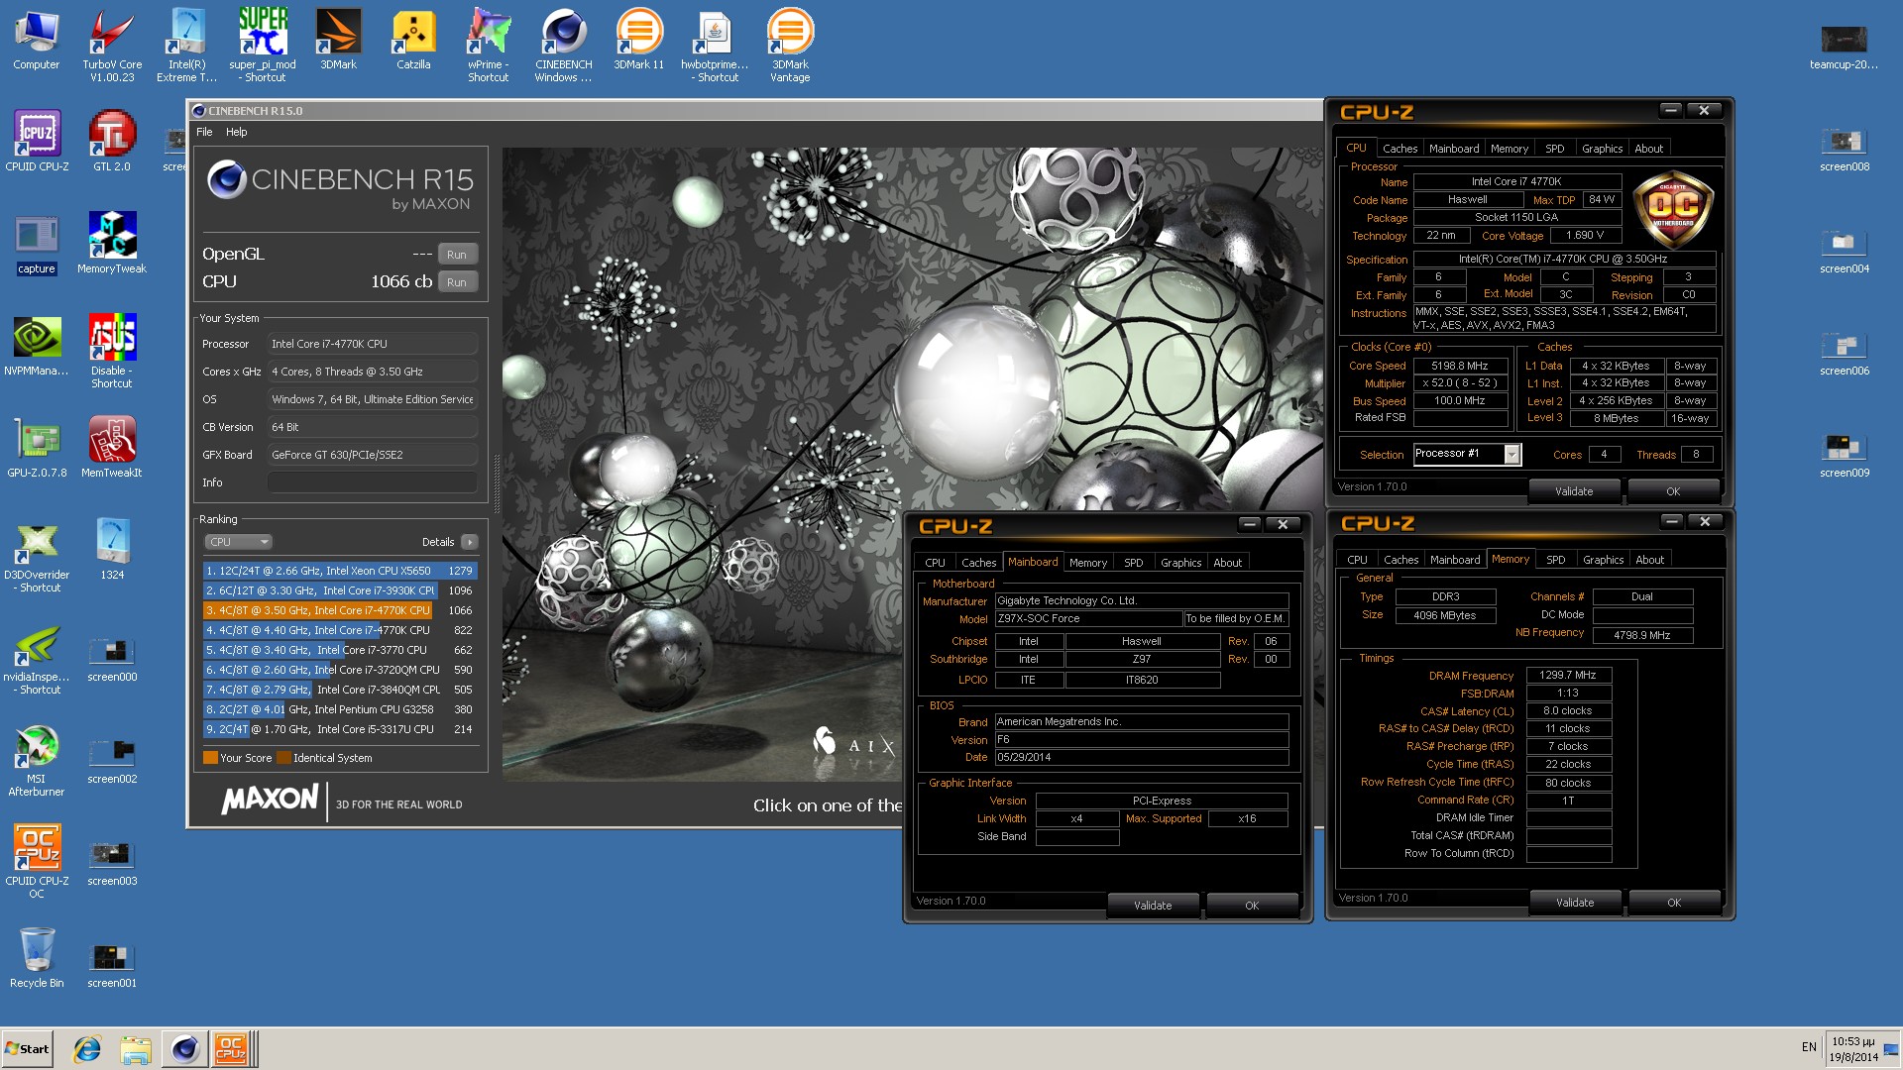Open 3DMark Vantage desktop icon
This screenshot has width=1903, height=1070.
pos(790,46)
